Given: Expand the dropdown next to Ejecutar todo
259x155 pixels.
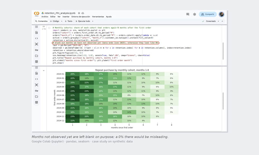Looking at the screenshot, I should coord(93,21).
